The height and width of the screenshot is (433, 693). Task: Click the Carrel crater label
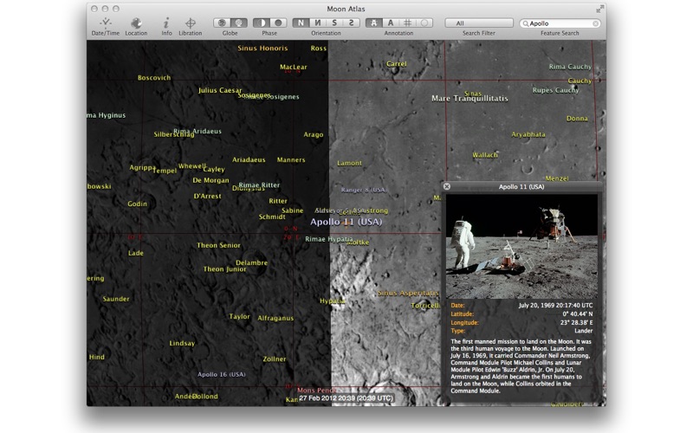click(397, 64)
